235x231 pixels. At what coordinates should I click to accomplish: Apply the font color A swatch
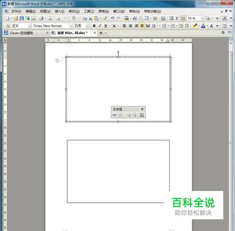(x=203, y=26)
